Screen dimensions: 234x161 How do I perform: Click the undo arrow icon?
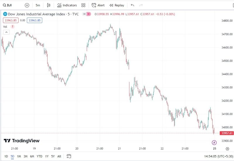[x=133, y=5]
